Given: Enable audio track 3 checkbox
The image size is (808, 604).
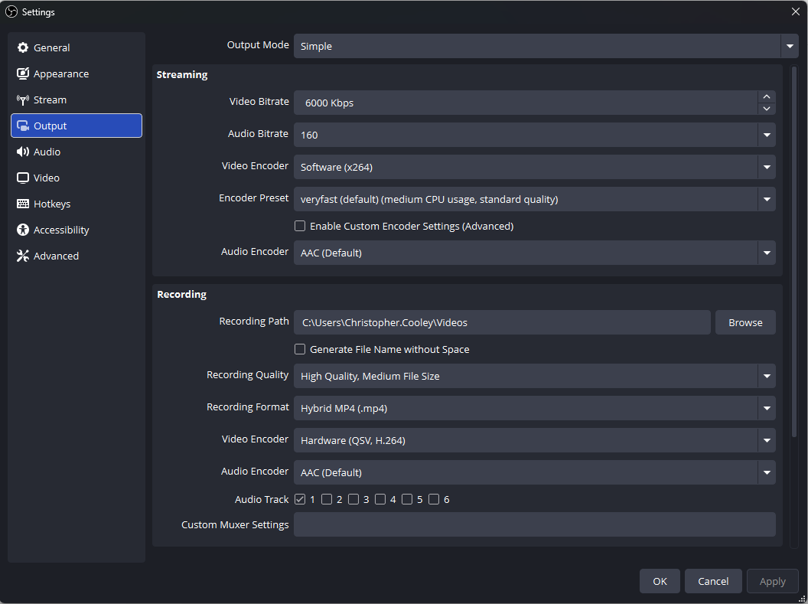Looking at the screenshot, I should tap(353, 499).
